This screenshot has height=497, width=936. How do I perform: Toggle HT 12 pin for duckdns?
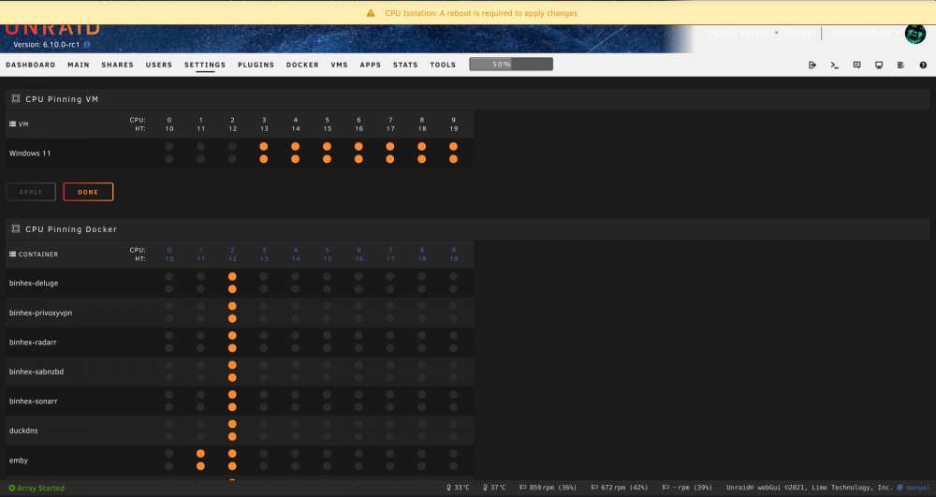pos(232,437)
